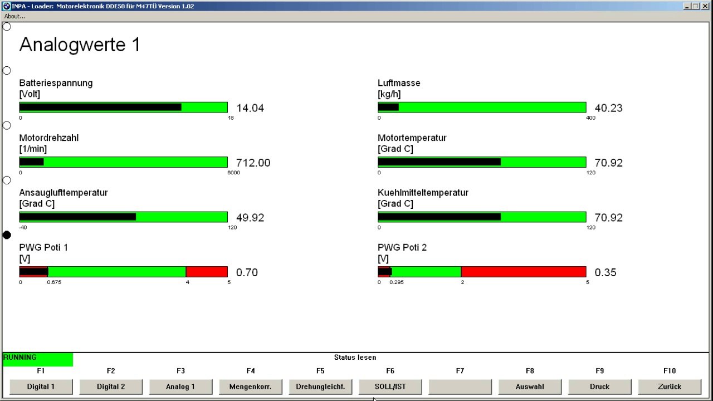Screen dimensions: 713x401
Task: Click the Kuehlmitteltemperatur bar
Action: pos(482,217)
